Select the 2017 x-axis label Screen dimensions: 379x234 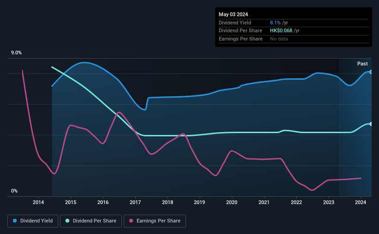pyautogui.click(x=135, y=202)
